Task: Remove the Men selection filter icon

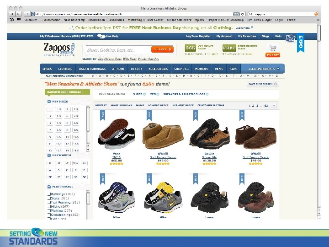Action: (x=158, y=94)
